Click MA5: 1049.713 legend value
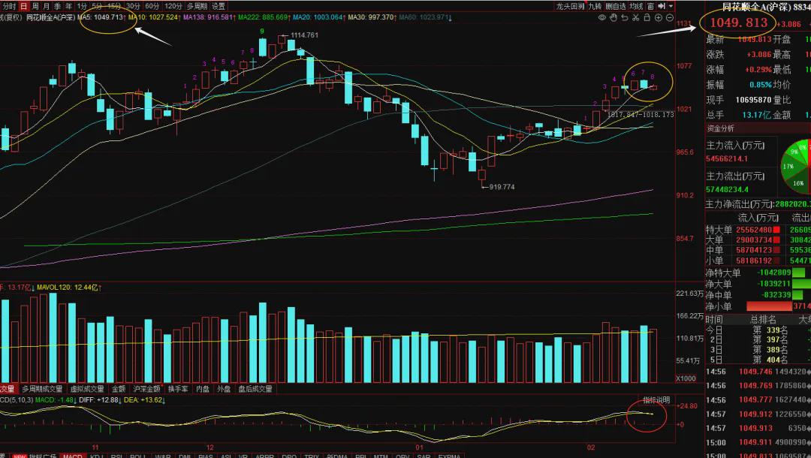Viewport: 811px width, 458px height. point(101,17)
